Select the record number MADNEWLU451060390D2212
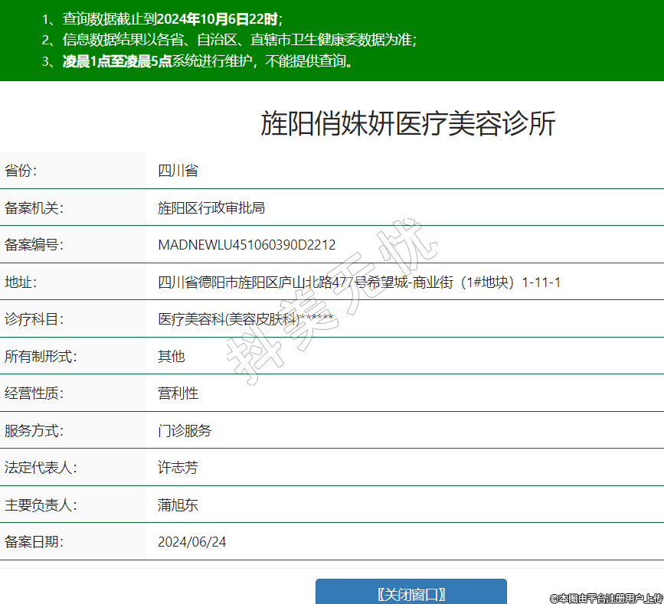This screenshot has width=664, height=604. (x=247, y=245)
